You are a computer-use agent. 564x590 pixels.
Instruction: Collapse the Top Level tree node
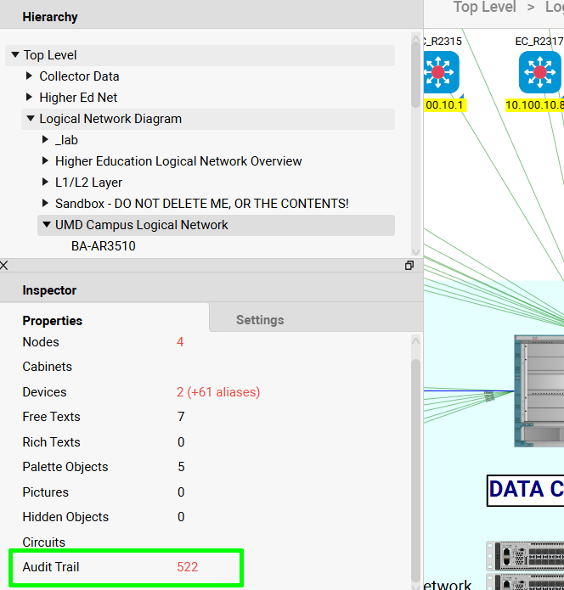[x=14, y=55]
